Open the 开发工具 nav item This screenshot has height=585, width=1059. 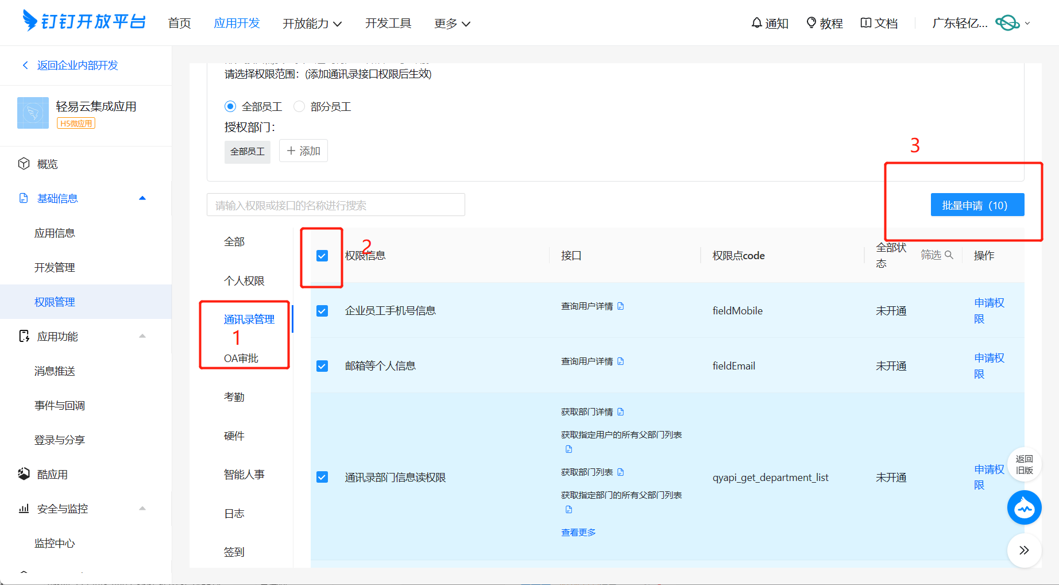pos(388,24)
